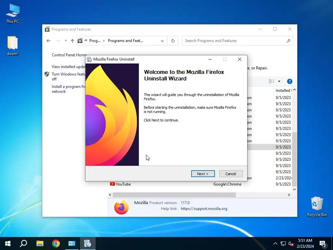Open Control Panel Home link
This screenshot has height=250, width=333.
click(69, 55)
